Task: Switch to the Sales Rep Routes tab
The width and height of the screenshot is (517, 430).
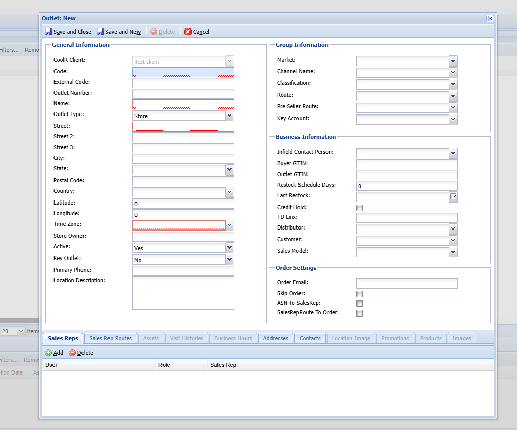Action: 111,338
